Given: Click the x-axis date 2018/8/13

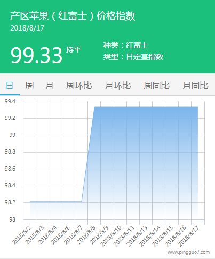Looking at the screenshot, I should click(137, 236).
